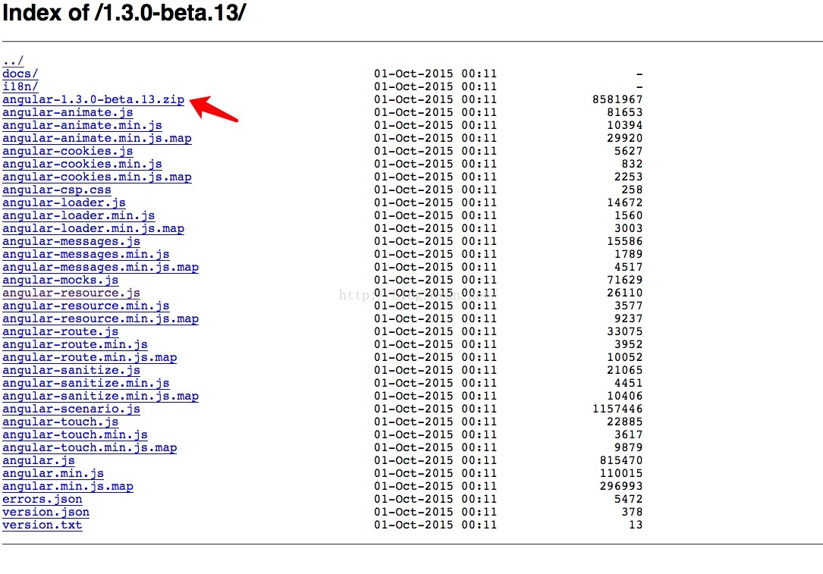
Task: Open angular.min.js link
Action: (53, 473)
